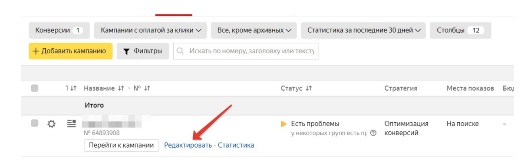
Task: Open settings gear for campaign 64893908
Action: pos(51,124)
